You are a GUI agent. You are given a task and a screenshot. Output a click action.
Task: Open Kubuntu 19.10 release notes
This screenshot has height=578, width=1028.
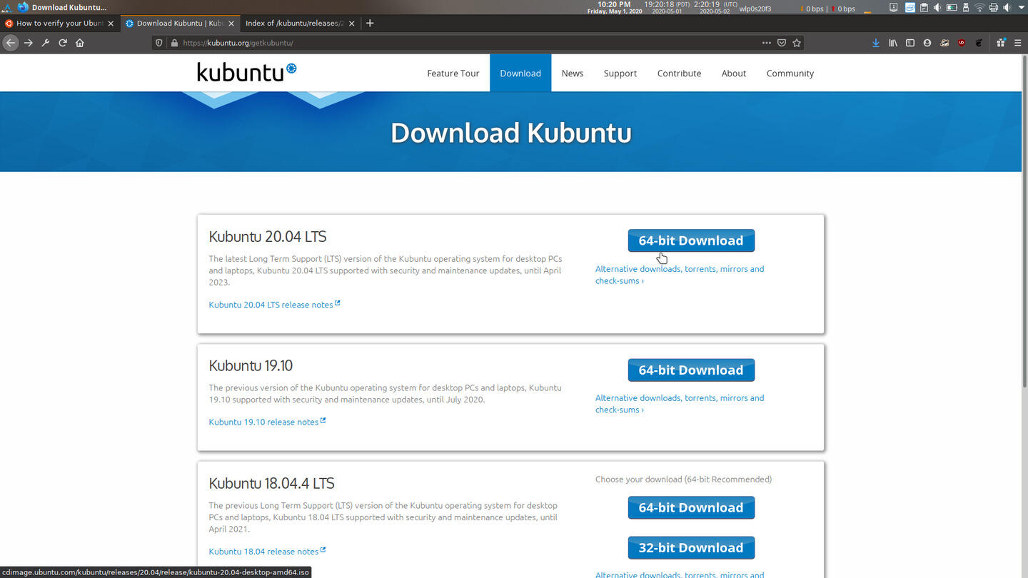pos(267,422)
